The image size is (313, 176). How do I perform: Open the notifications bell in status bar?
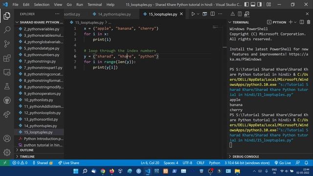click(306, 163)
